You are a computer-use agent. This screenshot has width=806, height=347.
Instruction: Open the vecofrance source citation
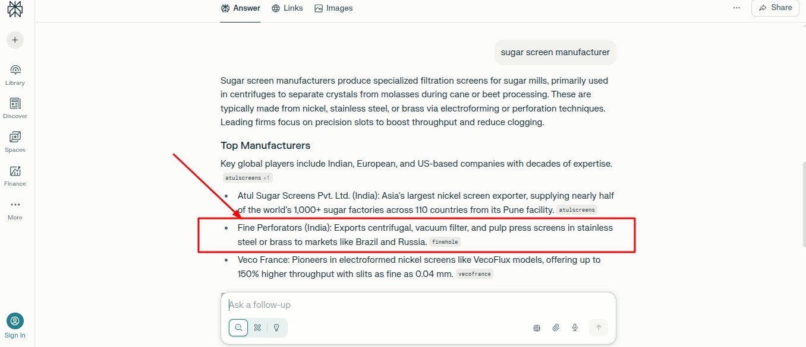(x=474, y=274)
